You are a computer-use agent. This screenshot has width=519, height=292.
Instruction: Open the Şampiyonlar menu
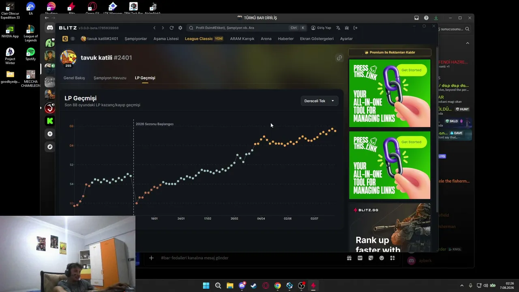(x=136, y=39)
